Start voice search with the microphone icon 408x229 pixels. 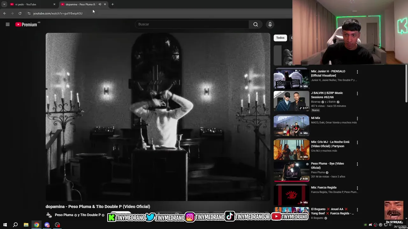(270, 24)
